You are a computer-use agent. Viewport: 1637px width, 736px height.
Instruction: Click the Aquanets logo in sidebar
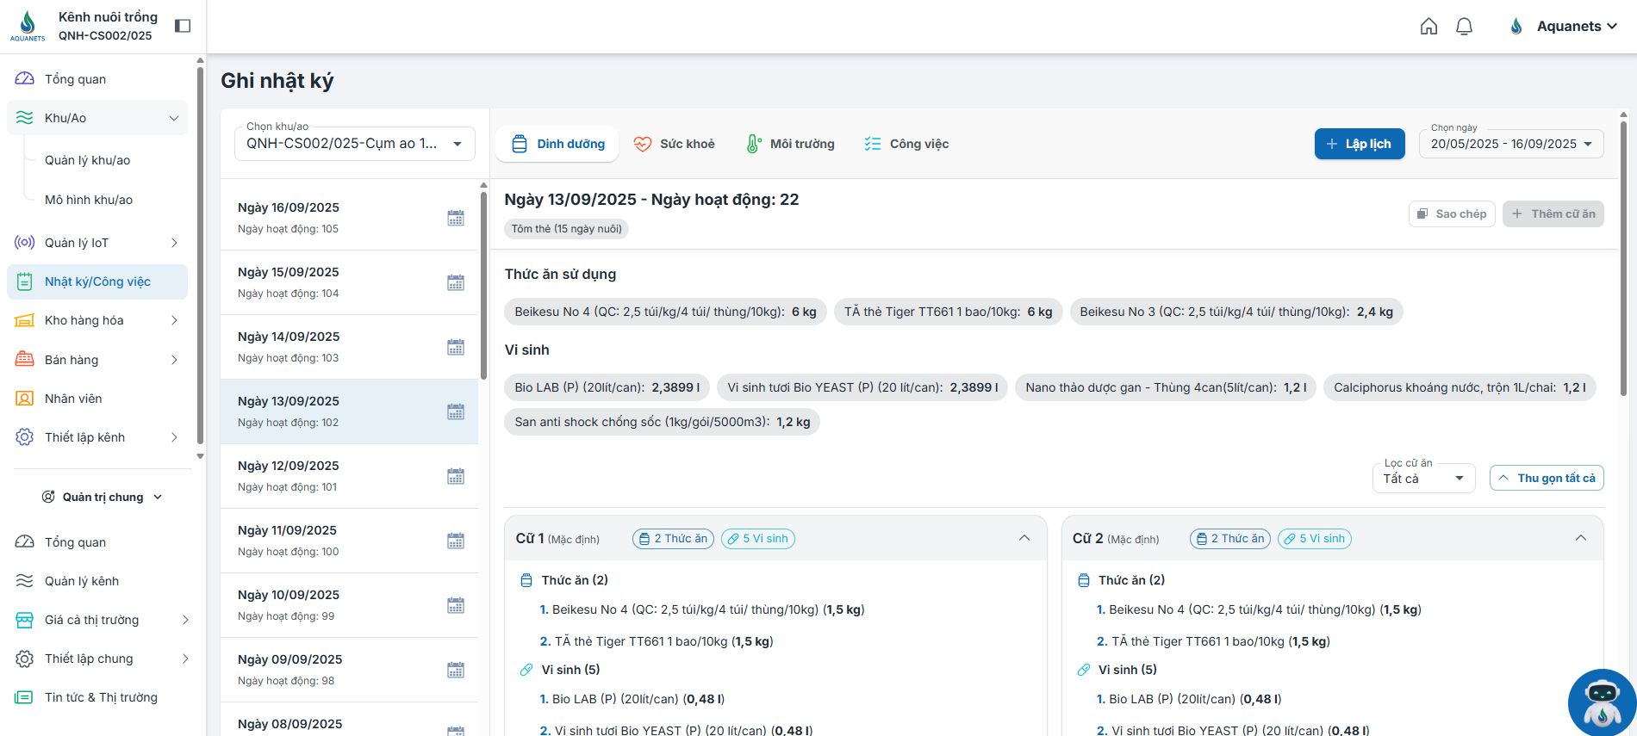pos(28,26)
